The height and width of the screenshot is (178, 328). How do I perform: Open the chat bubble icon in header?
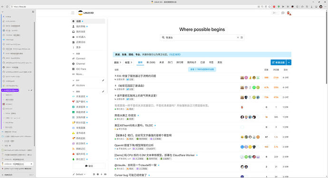283,13
